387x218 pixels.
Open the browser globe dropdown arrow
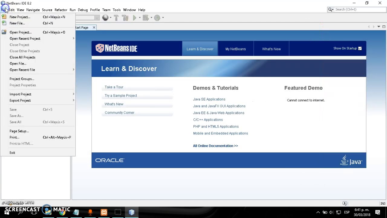point(111,18)
